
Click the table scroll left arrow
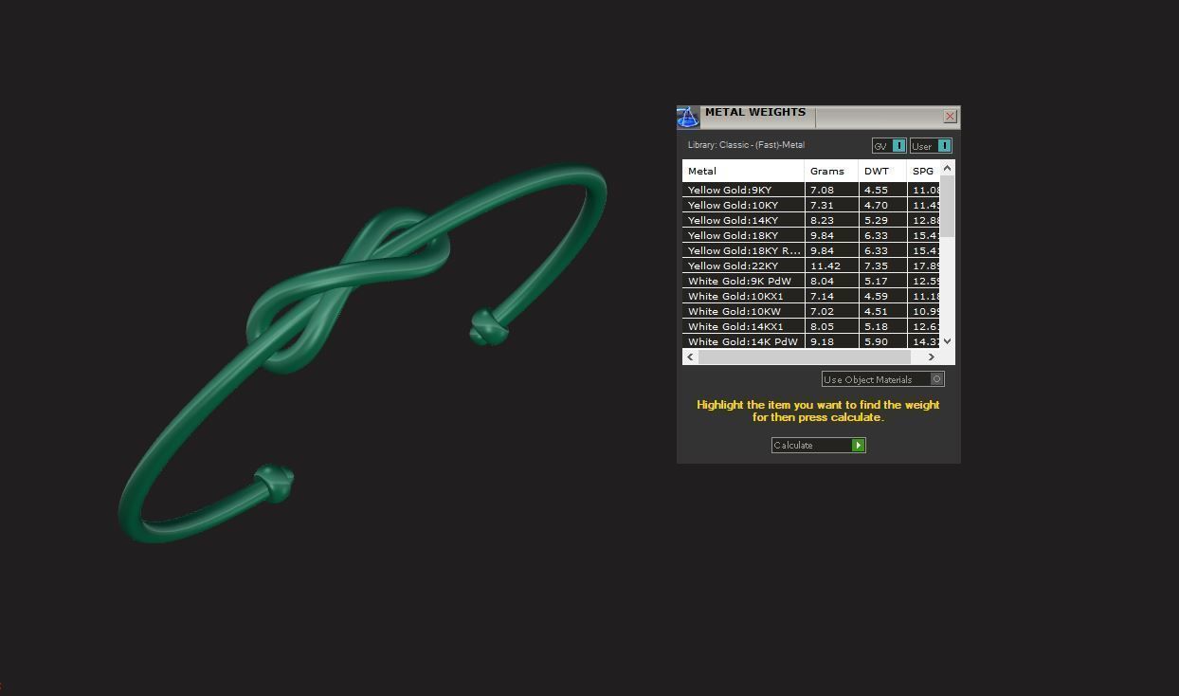(690, 357)
